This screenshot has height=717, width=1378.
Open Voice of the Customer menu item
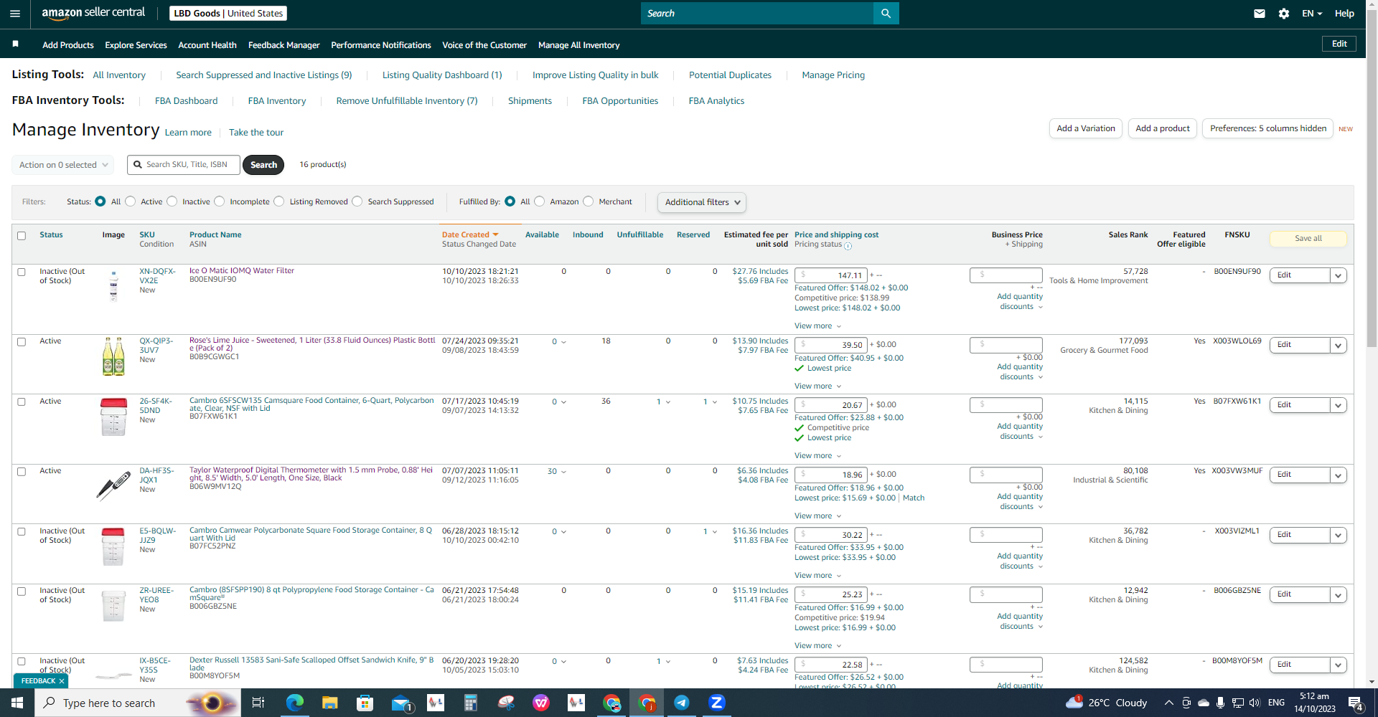coord(484,45)
